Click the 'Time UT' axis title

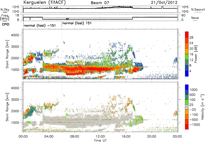pyautogui.click(x=100, y=140)
